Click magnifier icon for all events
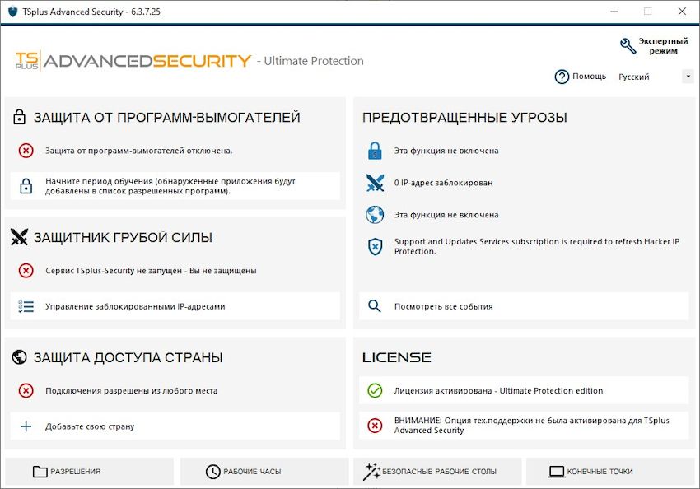 click(374, 306)
